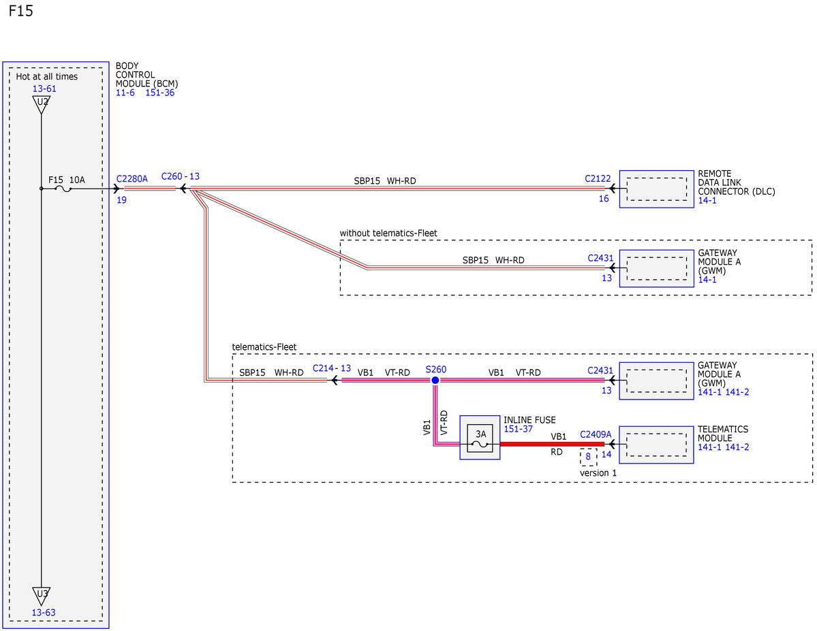Click the C2409A connector label
This screenshot has height=631, width=817.
596,434
